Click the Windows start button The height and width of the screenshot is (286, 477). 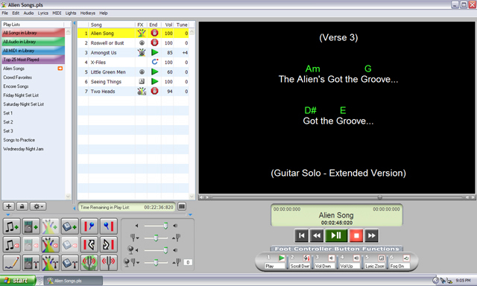click(18, 281)
